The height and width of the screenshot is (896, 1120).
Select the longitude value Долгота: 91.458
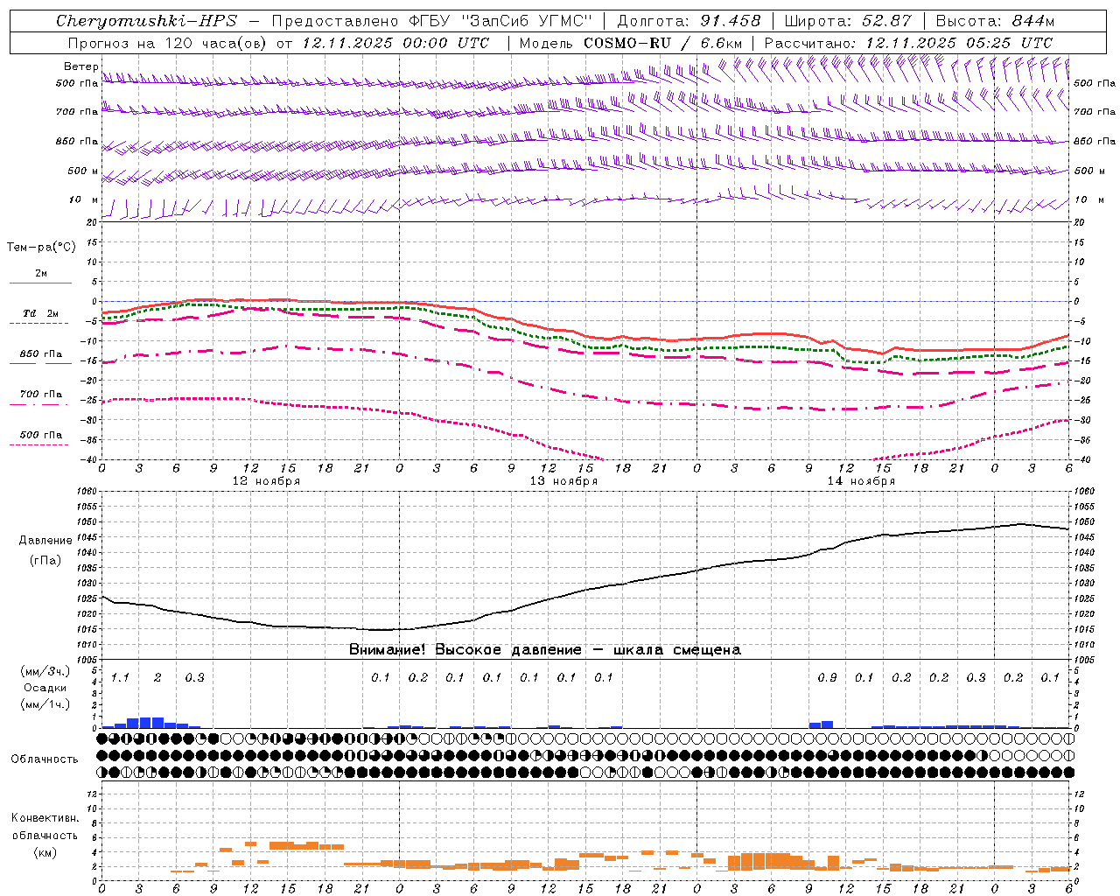[x=689, y=21]
